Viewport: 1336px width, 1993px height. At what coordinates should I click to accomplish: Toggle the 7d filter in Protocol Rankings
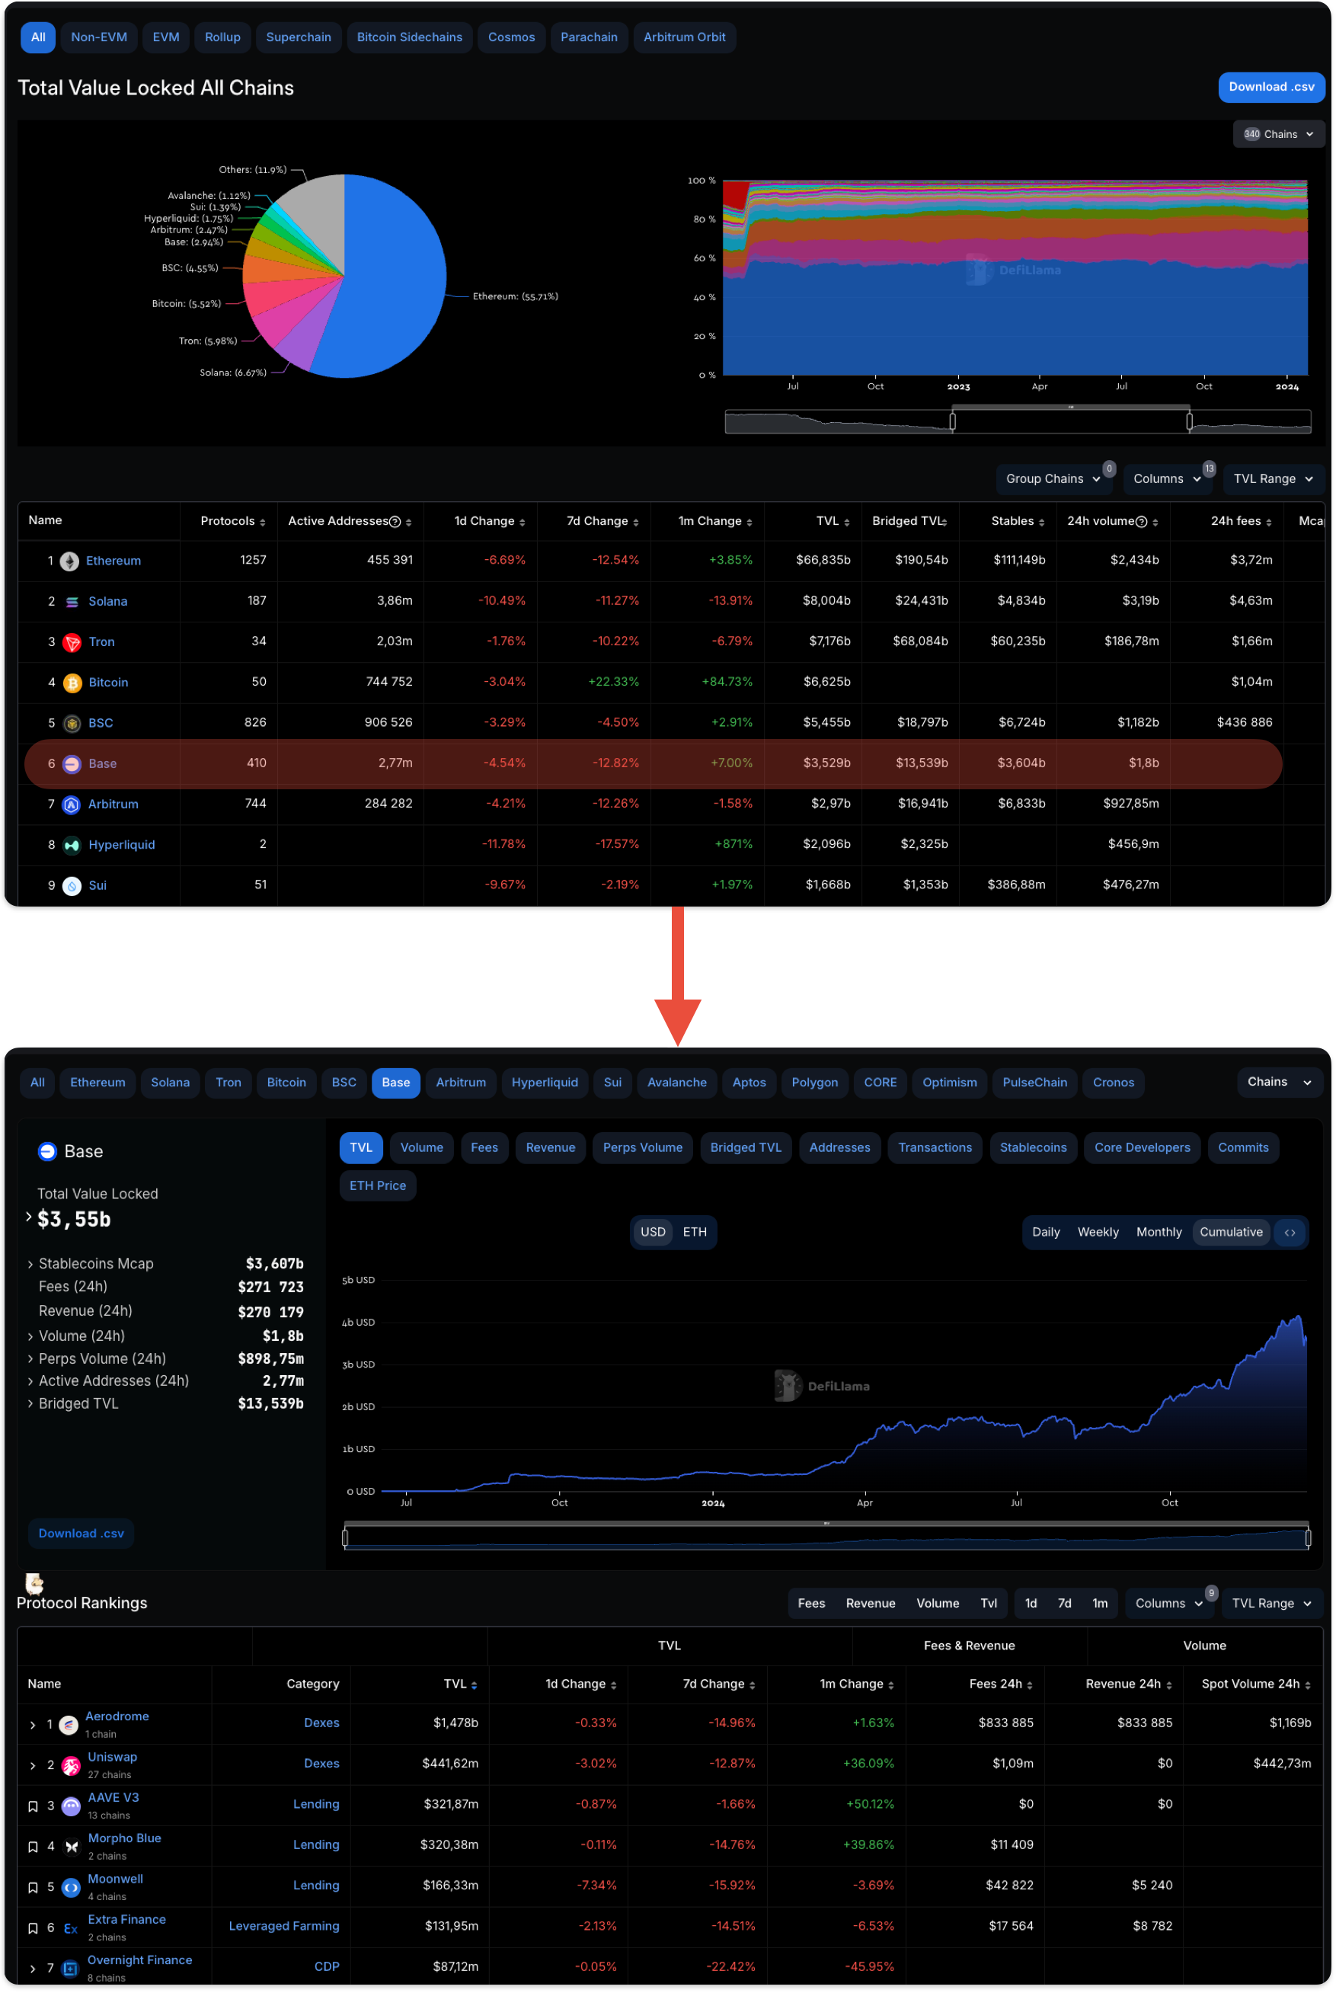pyautogui.click(x=1064, y=1604)
